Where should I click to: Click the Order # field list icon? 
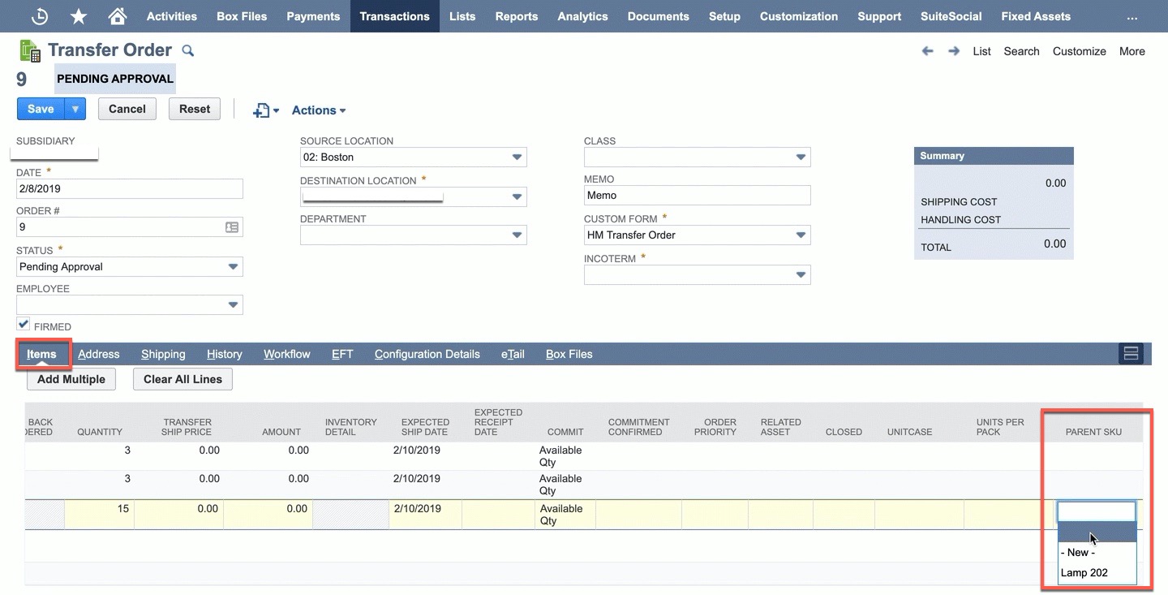point(232,228)
